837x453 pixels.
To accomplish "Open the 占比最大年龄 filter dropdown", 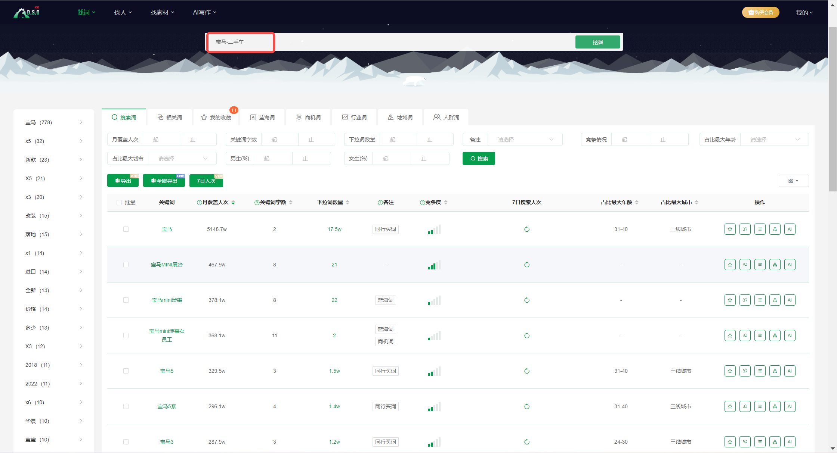I will [774, 140].
